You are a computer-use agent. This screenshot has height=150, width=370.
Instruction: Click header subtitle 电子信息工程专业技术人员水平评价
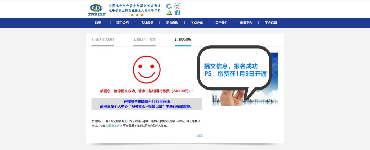[x=135, y=11]
